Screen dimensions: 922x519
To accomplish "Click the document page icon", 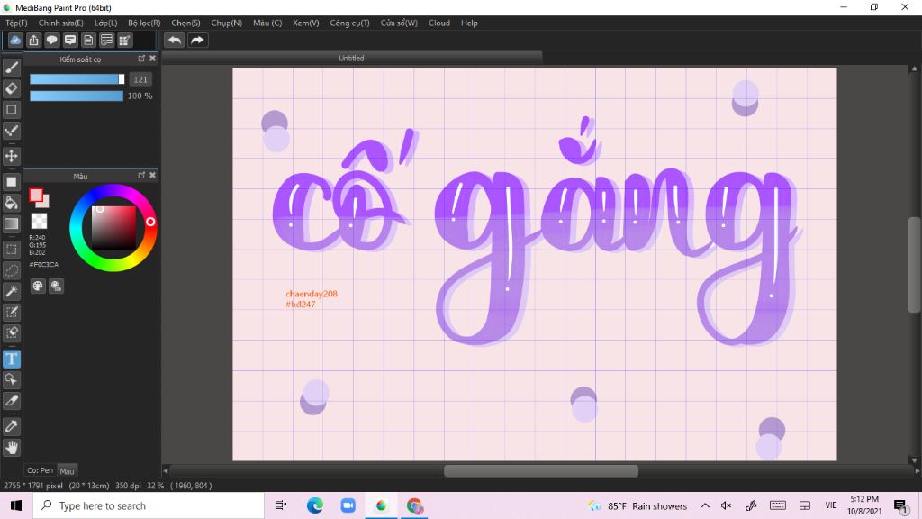I will 88,40.
